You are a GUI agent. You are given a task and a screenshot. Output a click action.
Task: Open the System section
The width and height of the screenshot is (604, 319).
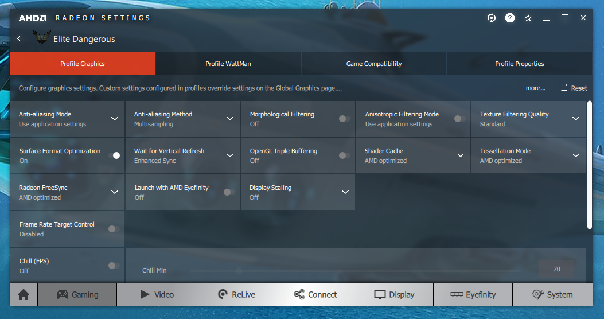pos(552,294)
